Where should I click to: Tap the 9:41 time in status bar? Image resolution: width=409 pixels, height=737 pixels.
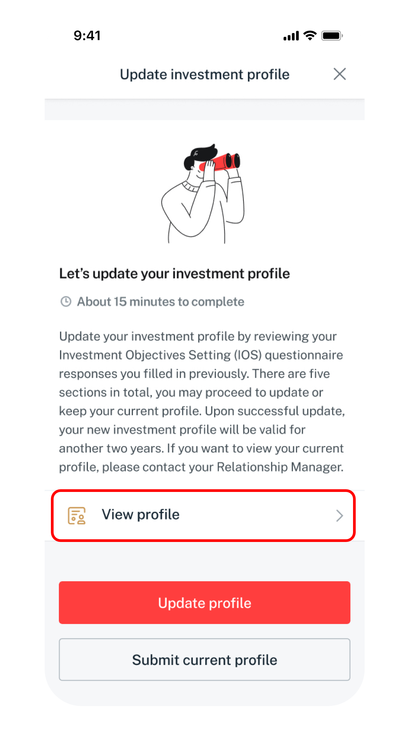click(87, 36)
